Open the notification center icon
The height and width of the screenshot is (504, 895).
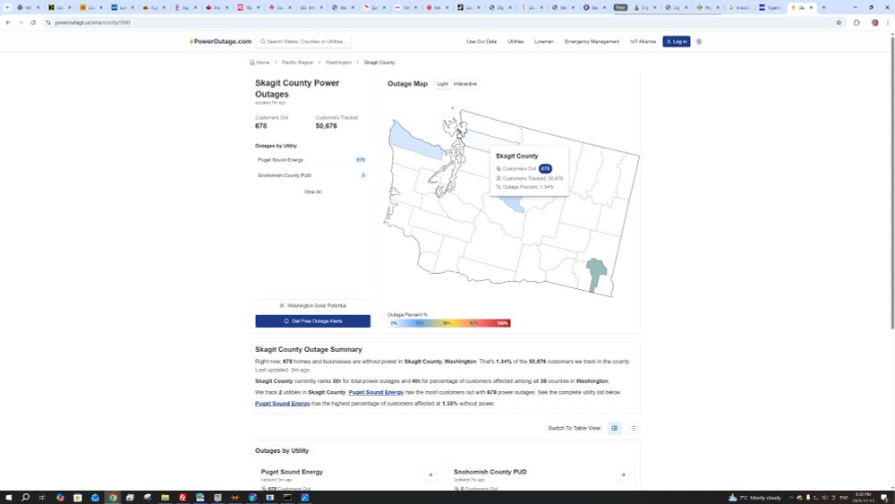[x=884, y=498]
